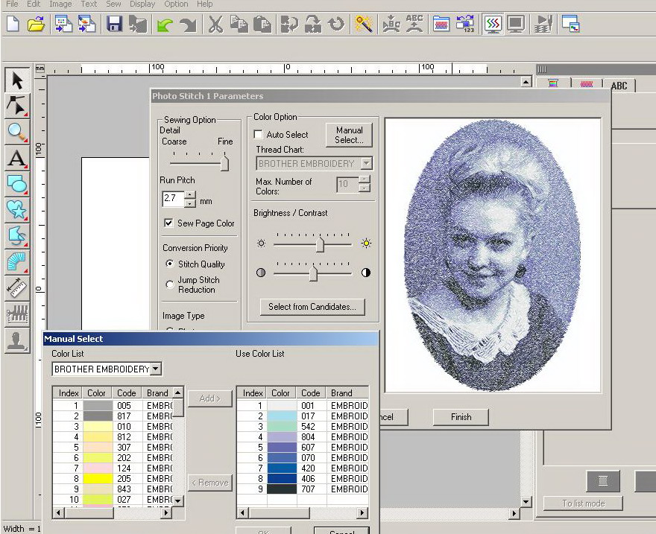Viewport: 656px width, 534px height.
Task: Select the arrow selection tool
Action: 17,80
